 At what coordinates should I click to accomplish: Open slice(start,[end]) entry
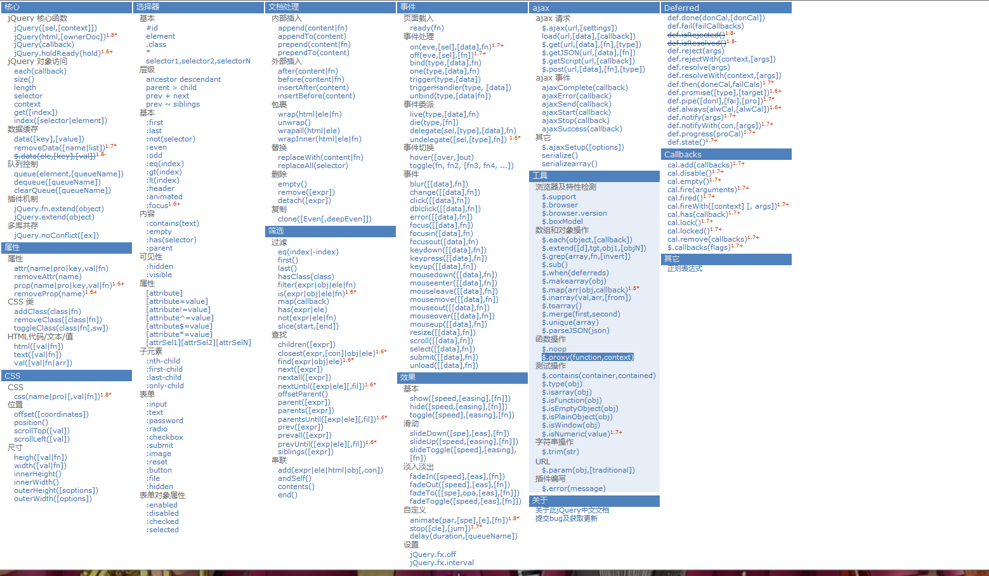click(308, 326)
